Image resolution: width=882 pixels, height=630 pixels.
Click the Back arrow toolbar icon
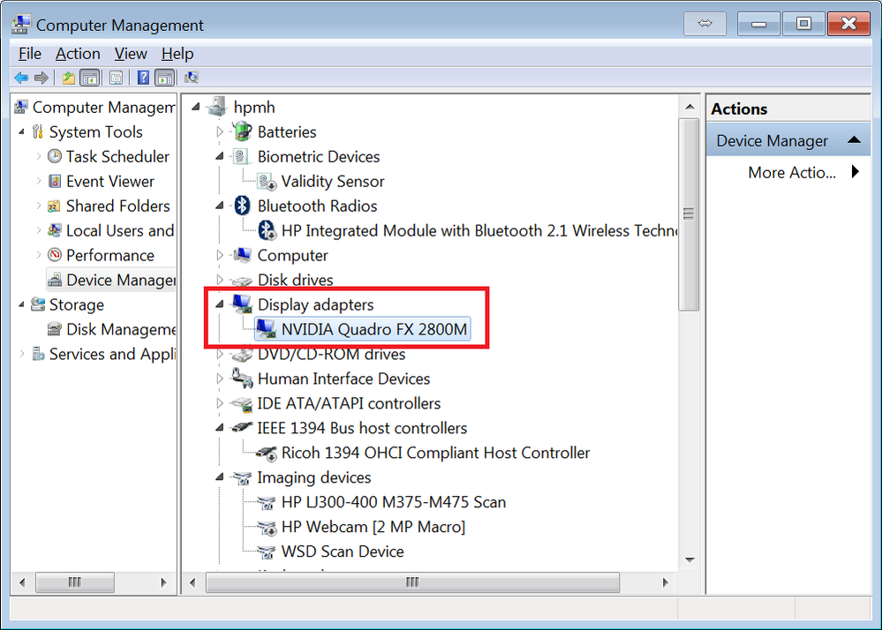tap(21, 78)
